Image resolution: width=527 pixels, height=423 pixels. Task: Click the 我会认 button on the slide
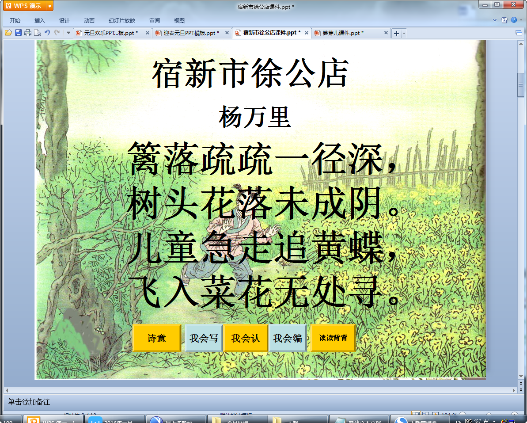245,338
